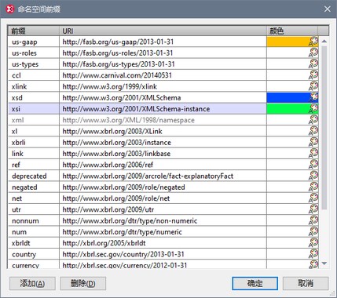Click the 删除(D) button

point(83,283)
